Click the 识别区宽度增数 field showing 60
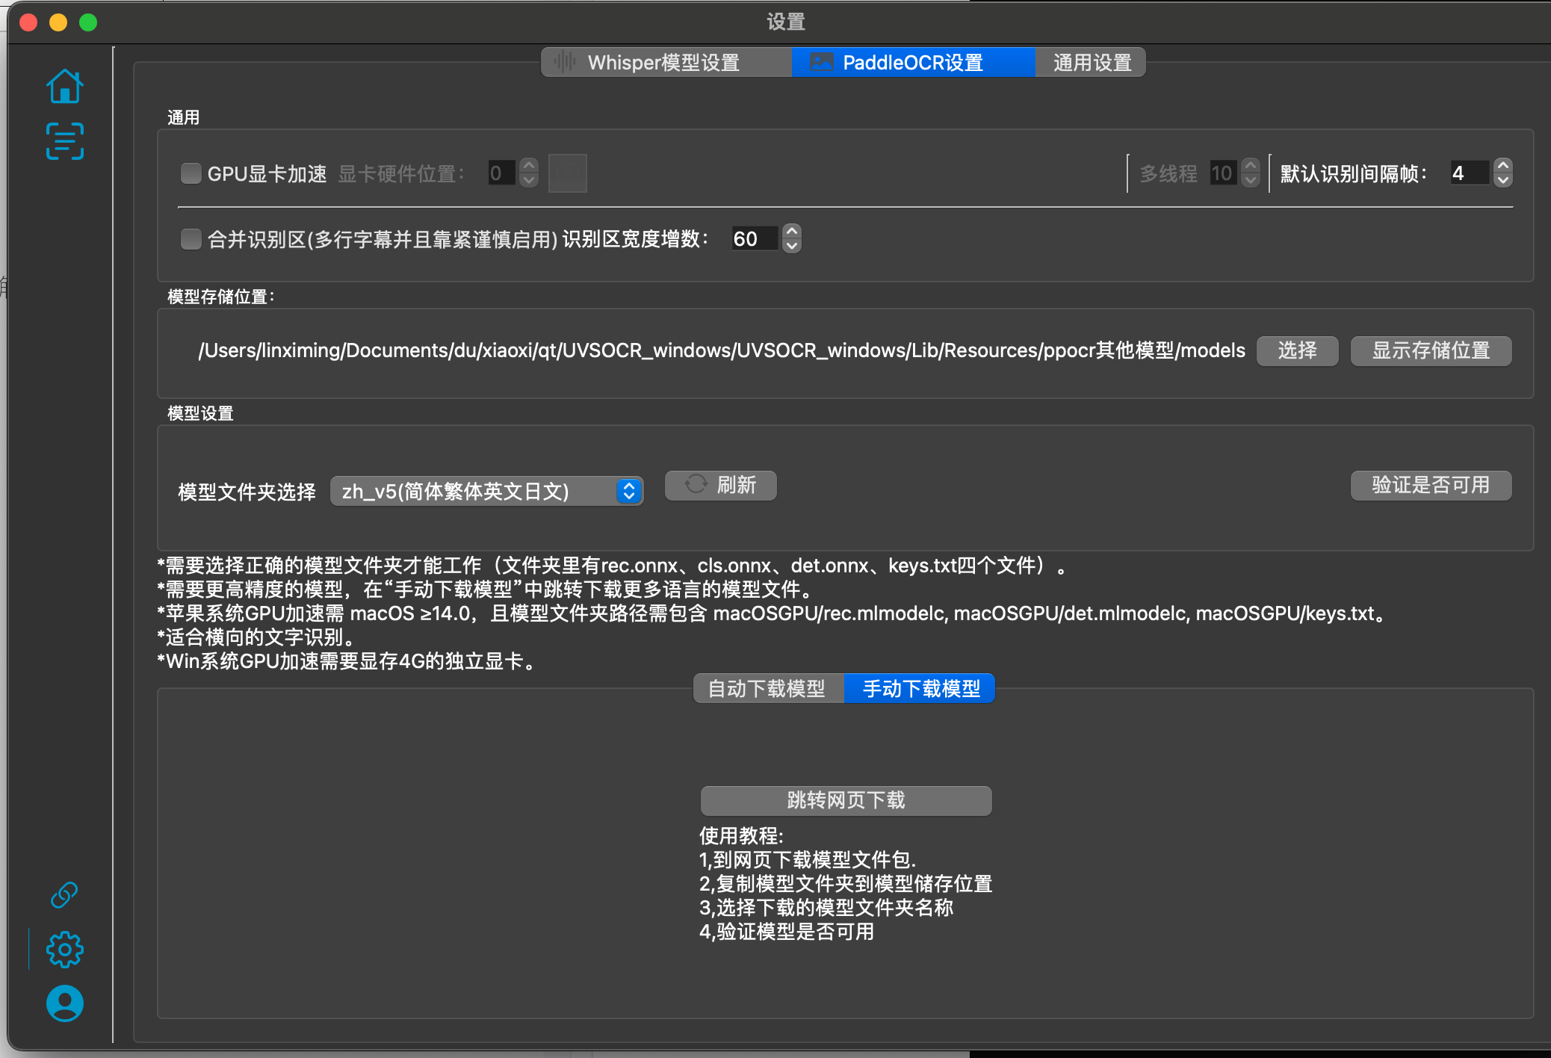Screen dimensions: 1551x1058 pyautogui.click(x=755, y=239)
